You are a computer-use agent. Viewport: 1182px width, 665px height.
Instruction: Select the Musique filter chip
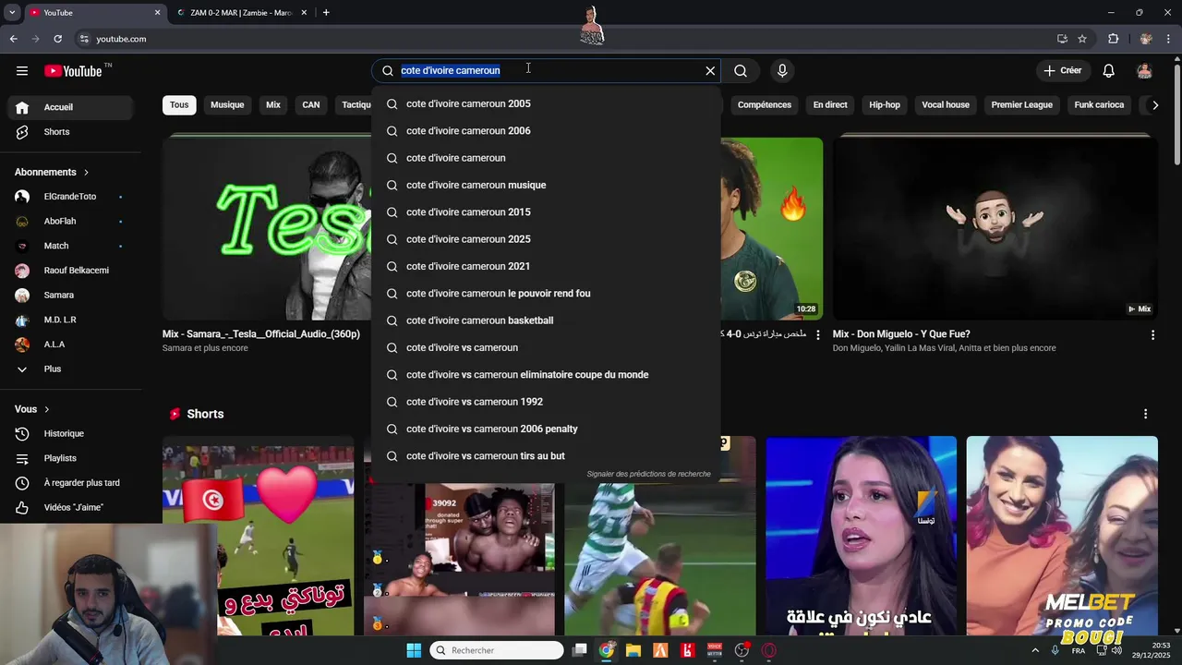pyautogui.click(x=227, y=105)
